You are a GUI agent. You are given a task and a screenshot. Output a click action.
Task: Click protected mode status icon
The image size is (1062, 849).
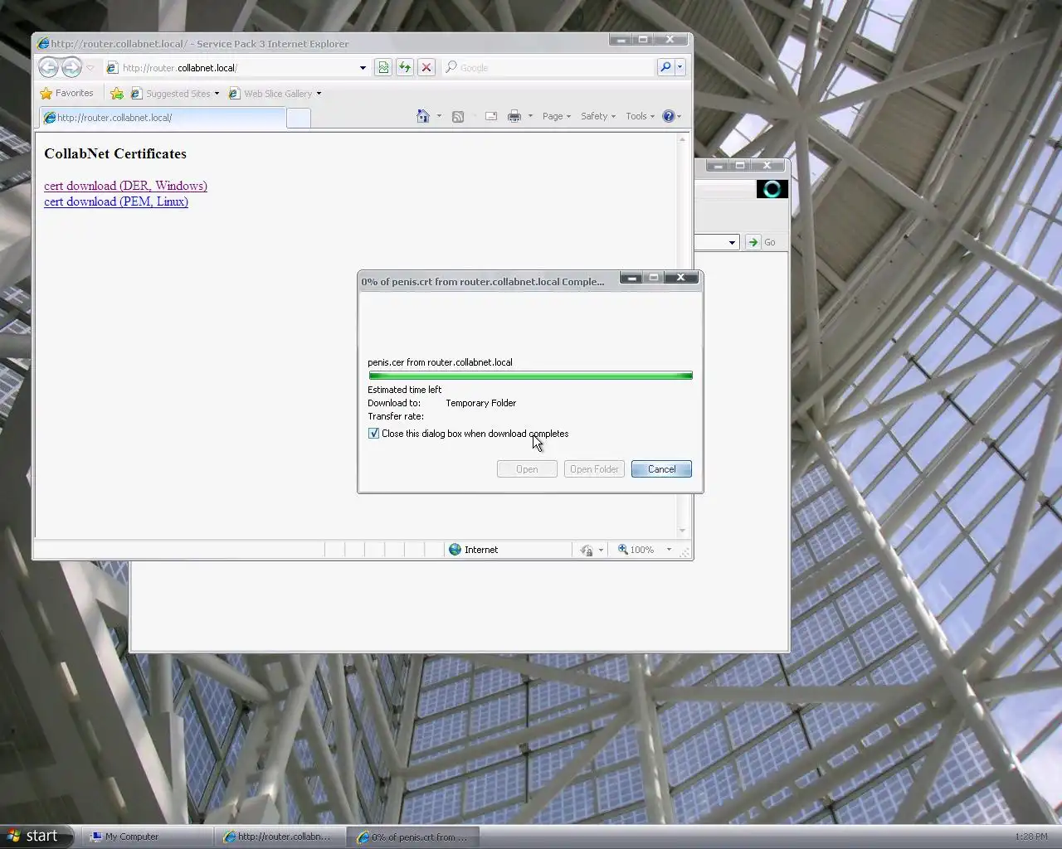click(x=587, y=550)
